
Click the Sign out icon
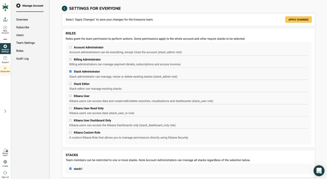click(x=5, y=173)
